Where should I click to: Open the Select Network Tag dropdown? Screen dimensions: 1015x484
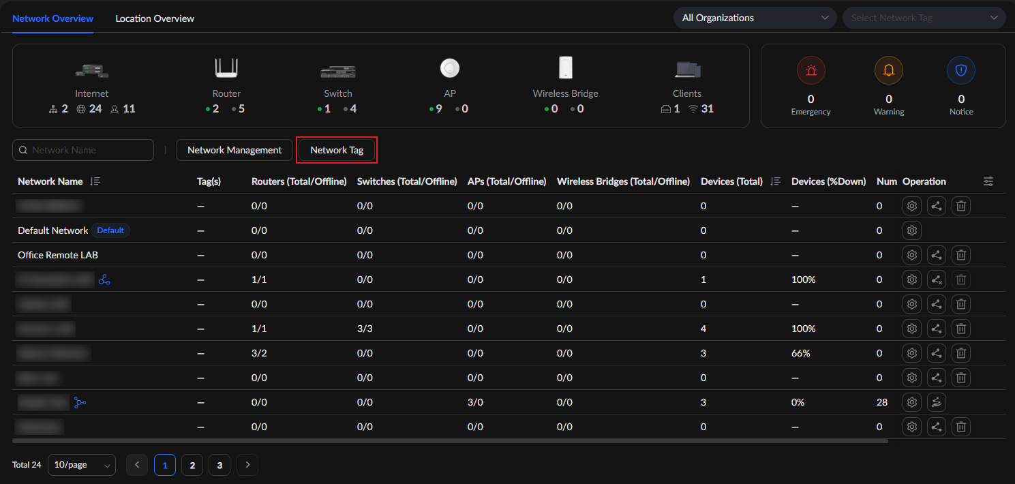pyautogui.click(x=924, y=18)
